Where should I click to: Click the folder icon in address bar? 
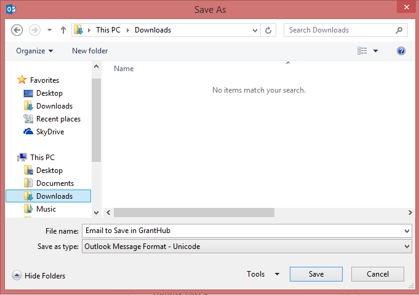coord(78,30)
